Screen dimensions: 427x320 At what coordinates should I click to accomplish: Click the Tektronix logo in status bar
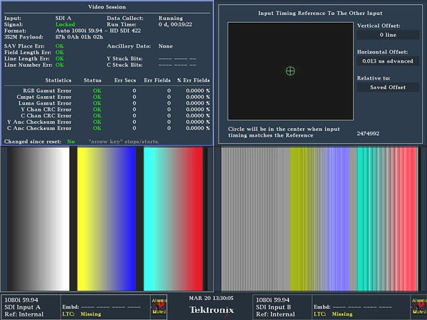click(x=212, y=309)
